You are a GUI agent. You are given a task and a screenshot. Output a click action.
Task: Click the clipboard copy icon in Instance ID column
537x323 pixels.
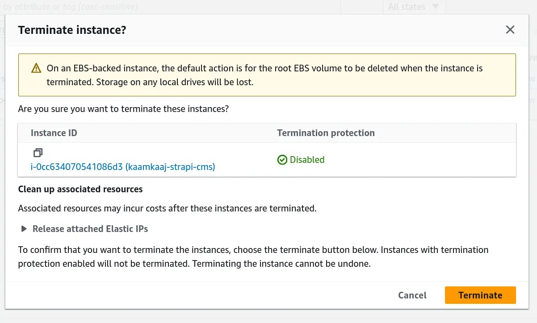point(38,153)
